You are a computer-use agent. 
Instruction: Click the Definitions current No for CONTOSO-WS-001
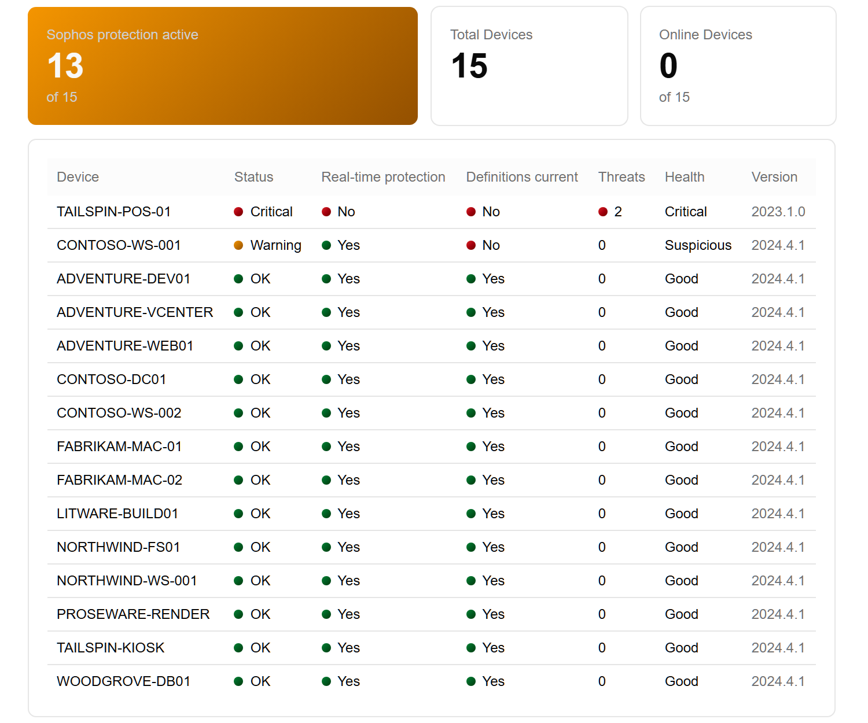(483, 245)
